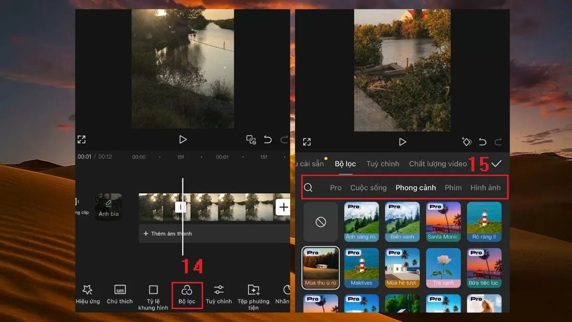Image resolution: width=572 pixels, height=322 pixels.
Task: Open the Tỷ lệ khung hình aspect ratio tool
Action: point(153,295)
